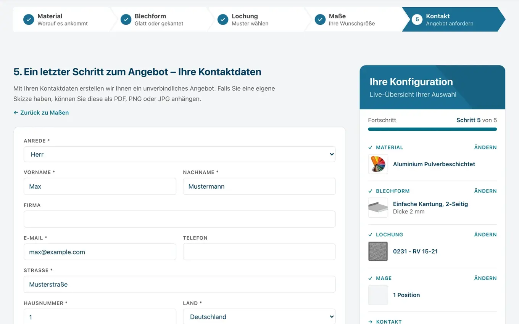Click the Schritt 5 von 5 text

click(477, 120)
